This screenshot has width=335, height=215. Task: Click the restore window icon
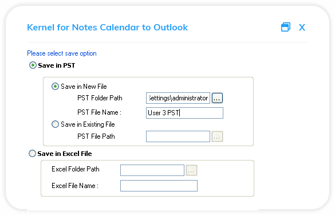click(286, 27)
